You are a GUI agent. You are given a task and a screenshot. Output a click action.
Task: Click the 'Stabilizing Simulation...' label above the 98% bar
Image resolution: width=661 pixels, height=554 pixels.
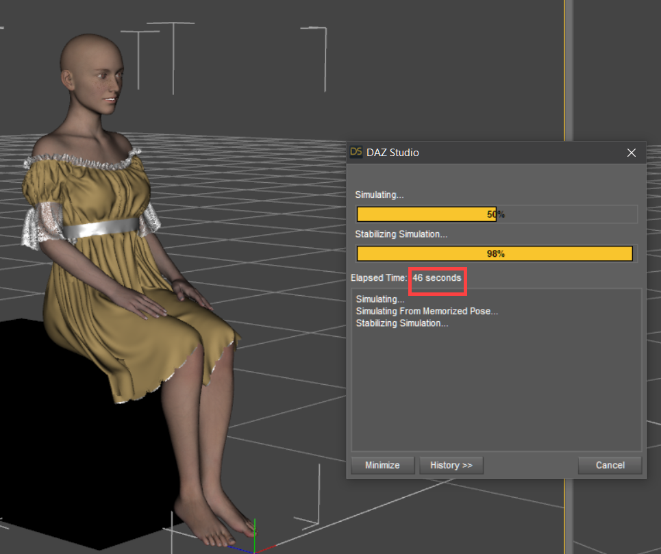[401, 234]
